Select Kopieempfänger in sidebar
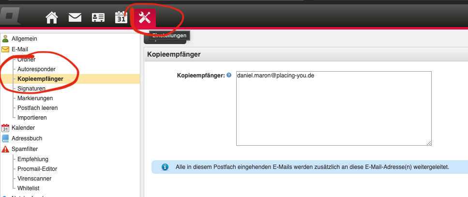 40,79
